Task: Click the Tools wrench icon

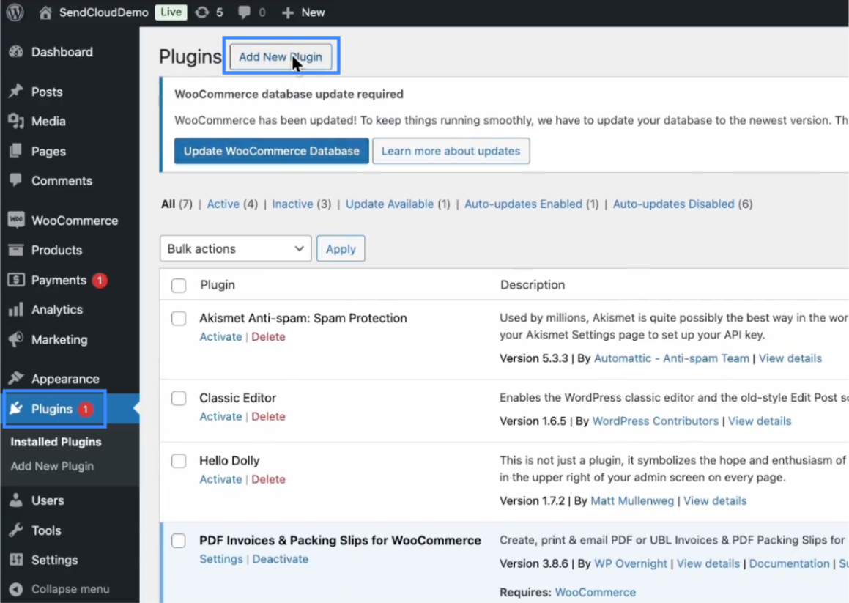Action: coord(16,530)
